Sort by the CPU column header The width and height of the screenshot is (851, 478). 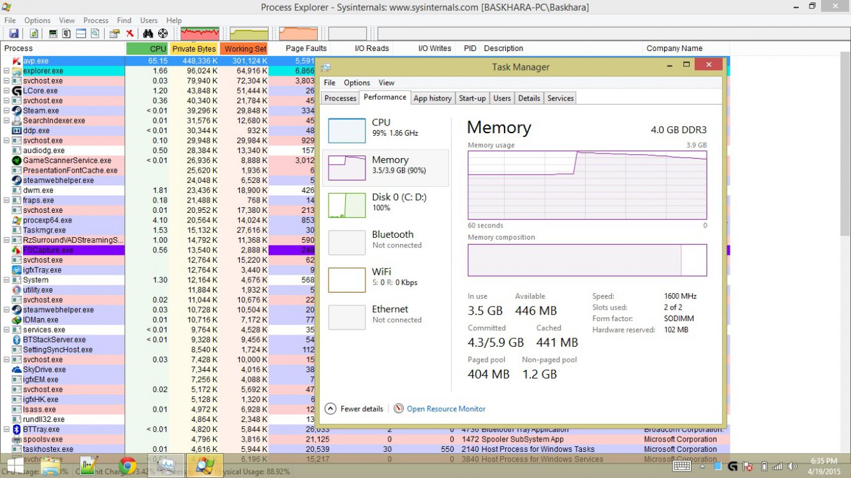(147, 48)
